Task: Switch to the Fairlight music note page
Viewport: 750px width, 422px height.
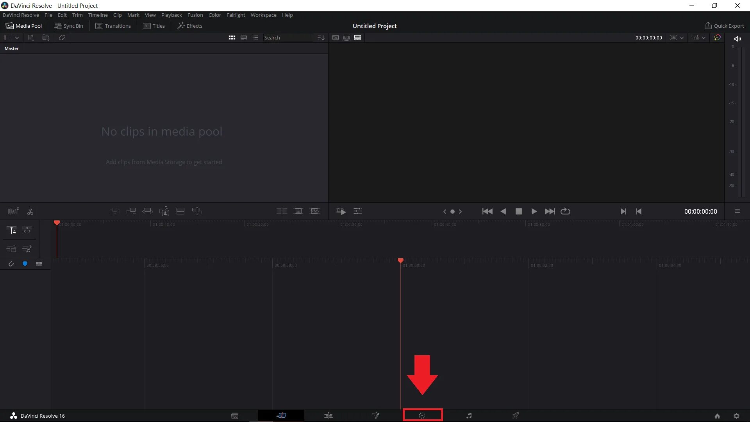Action: (469, 416)
